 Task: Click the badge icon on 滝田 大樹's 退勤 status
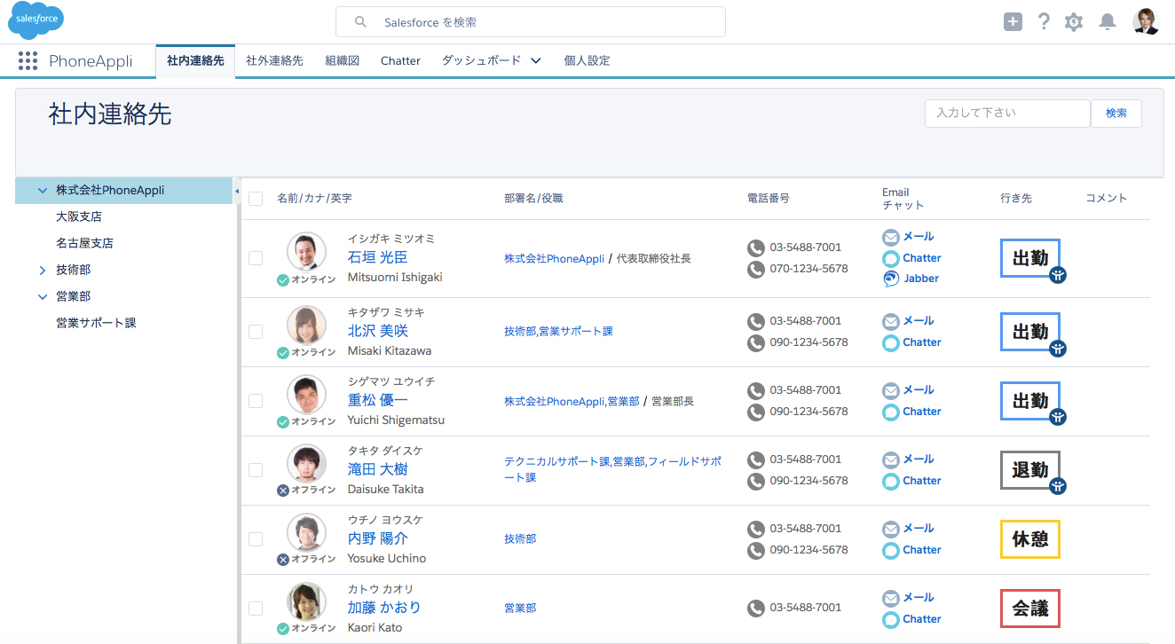(x=1057, y=485)
